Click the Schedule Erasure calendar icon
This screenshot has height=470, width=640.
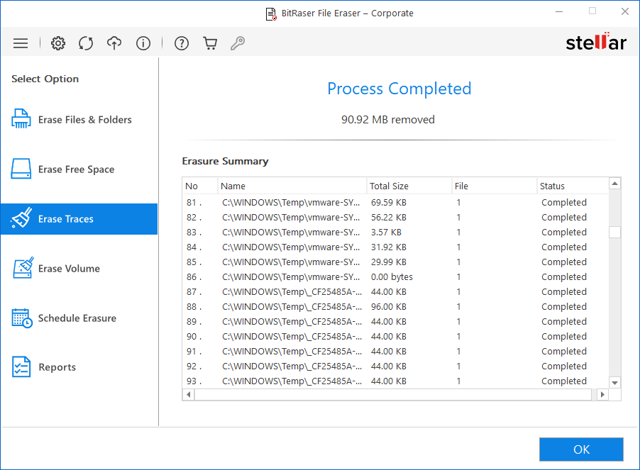pyautogui.click(x=22, y=318)
